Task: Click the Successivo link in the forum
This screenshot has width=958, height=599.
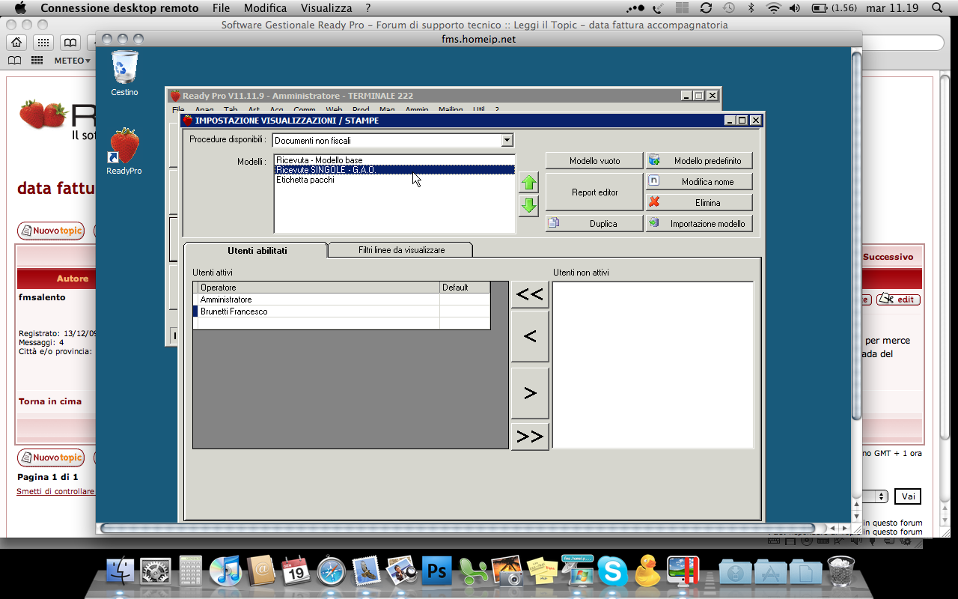Action: pyautogui.click(x=888, y=257)
